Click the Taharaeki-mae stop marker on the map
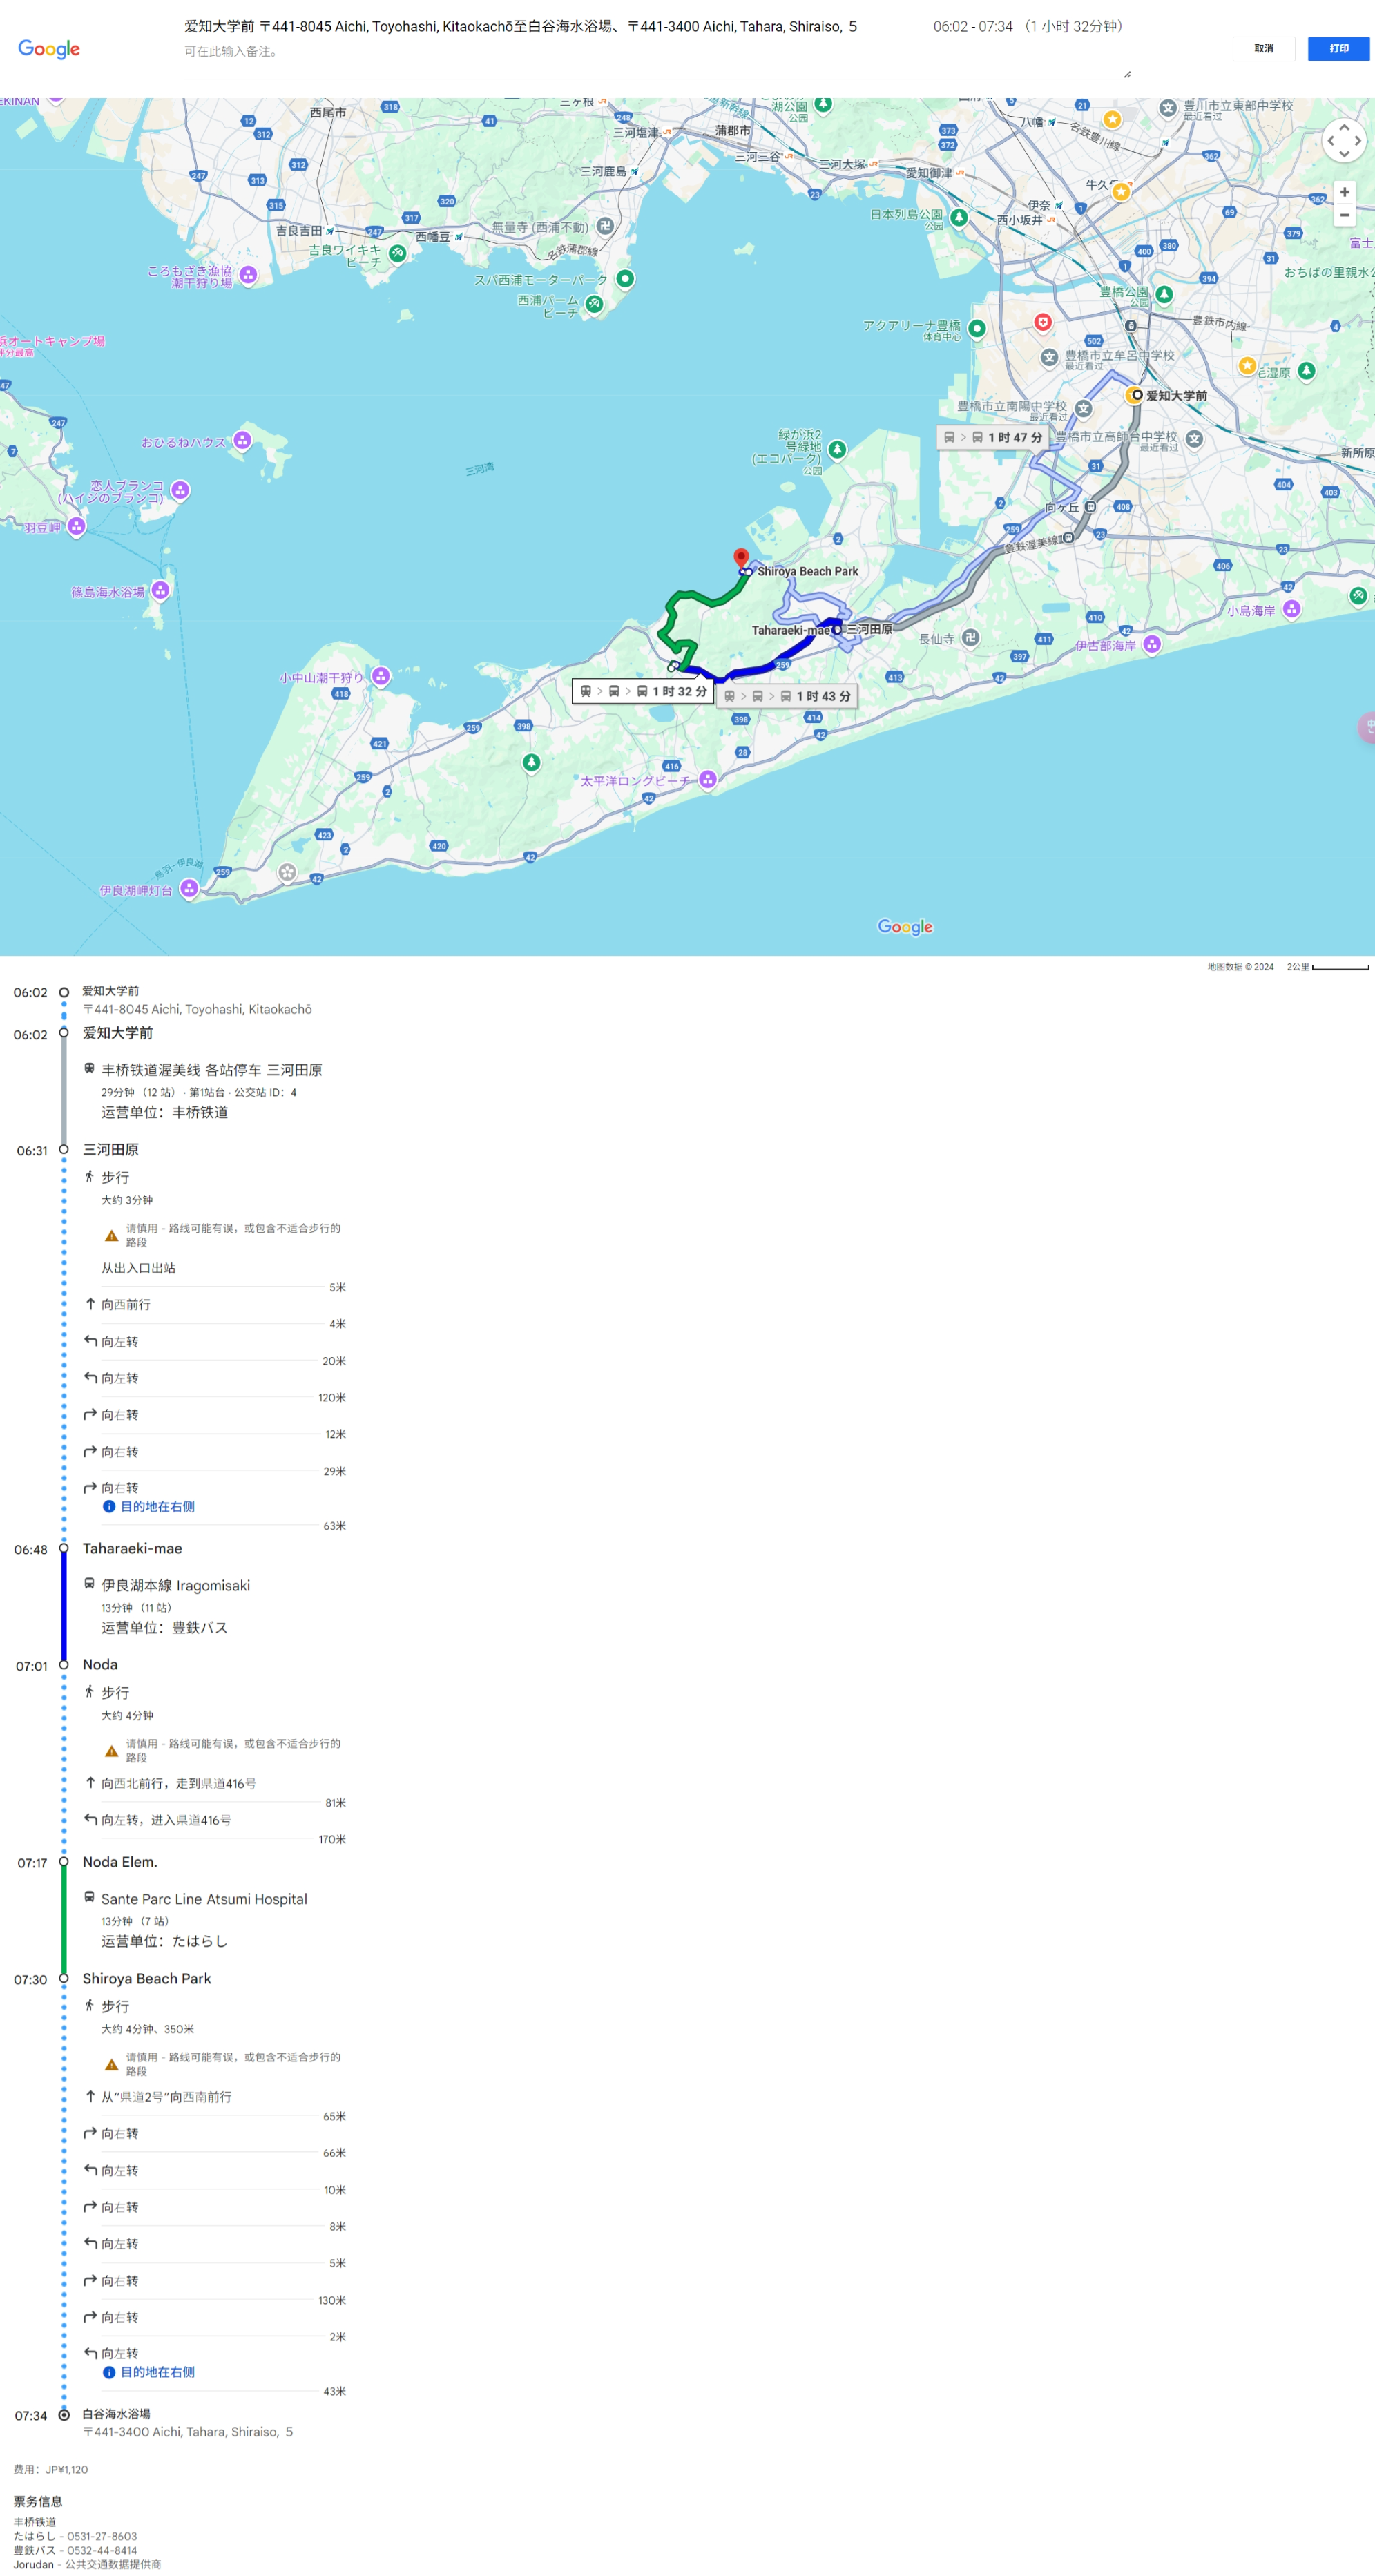Screen dimensions: 1375x2576 pos(837,630)
